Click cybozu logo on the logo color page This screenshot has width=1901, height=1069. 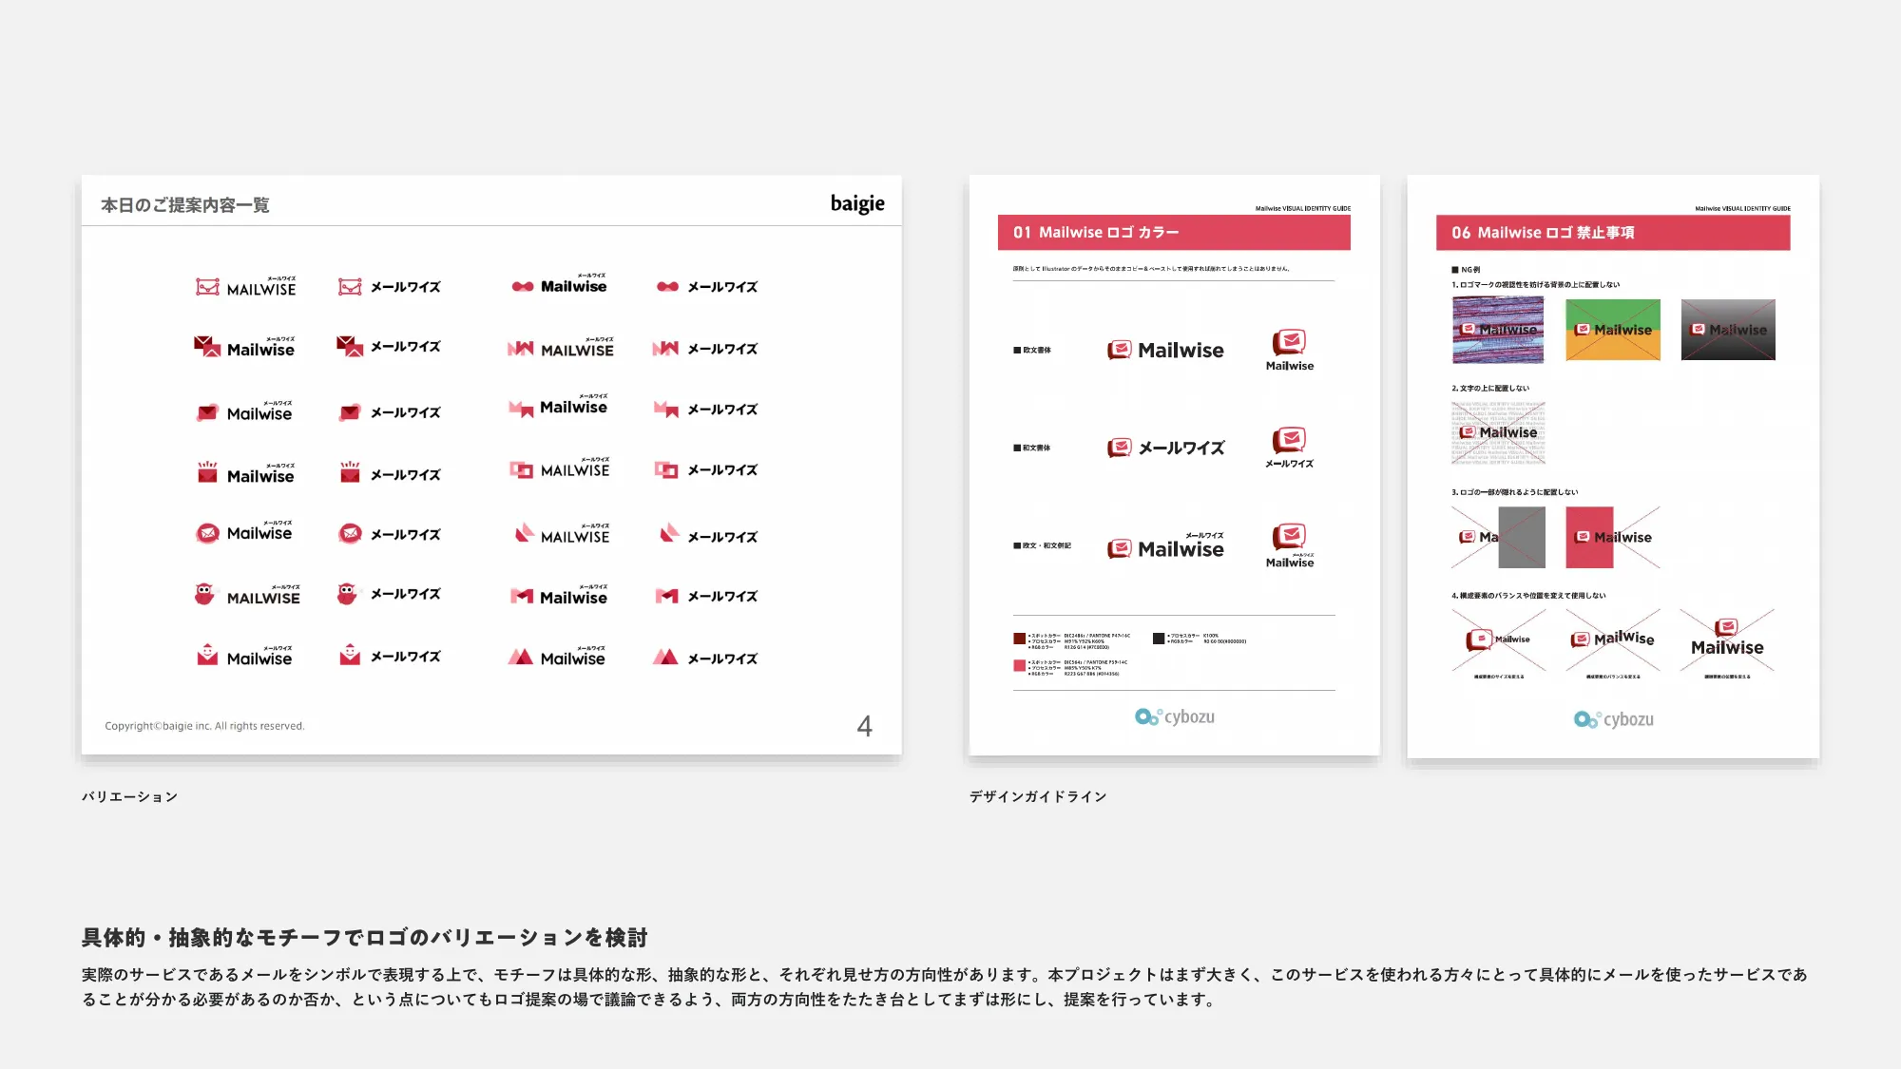coord(1175,716)
